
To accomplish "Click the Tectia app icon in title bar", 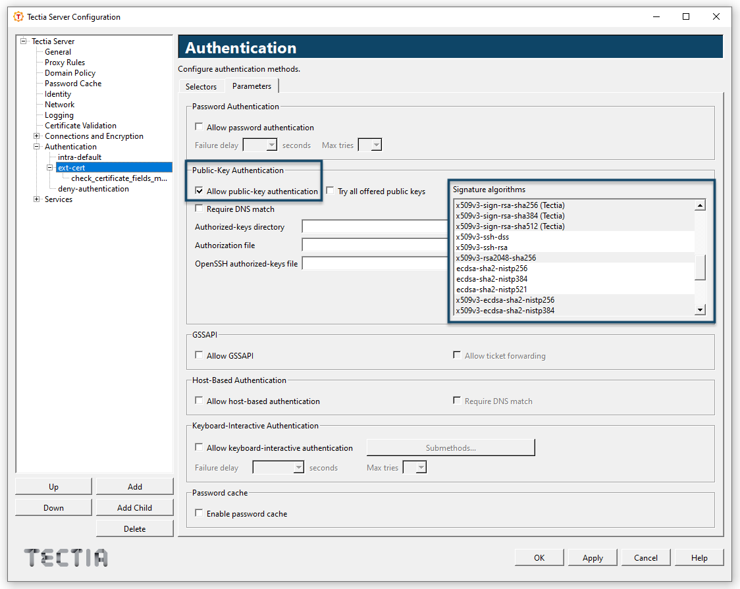I will (x=18, y=17).
